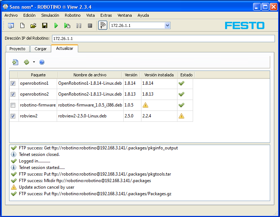Switch to the Proyecto tab

click(17, 49)
